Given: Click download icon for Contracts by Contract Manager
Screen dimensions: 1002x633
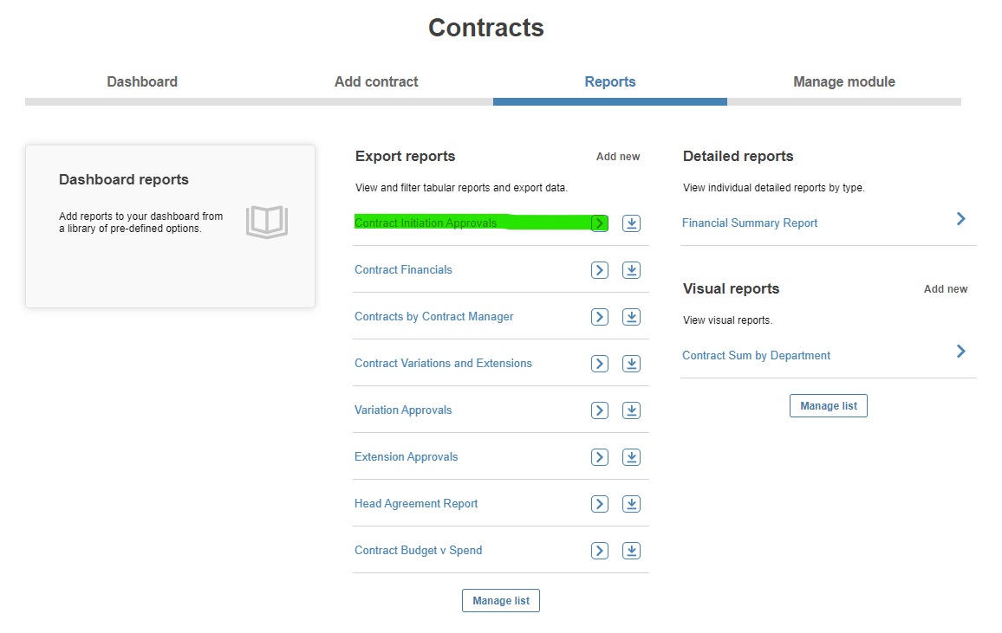Looking at the screenshot, I should 631,317.
